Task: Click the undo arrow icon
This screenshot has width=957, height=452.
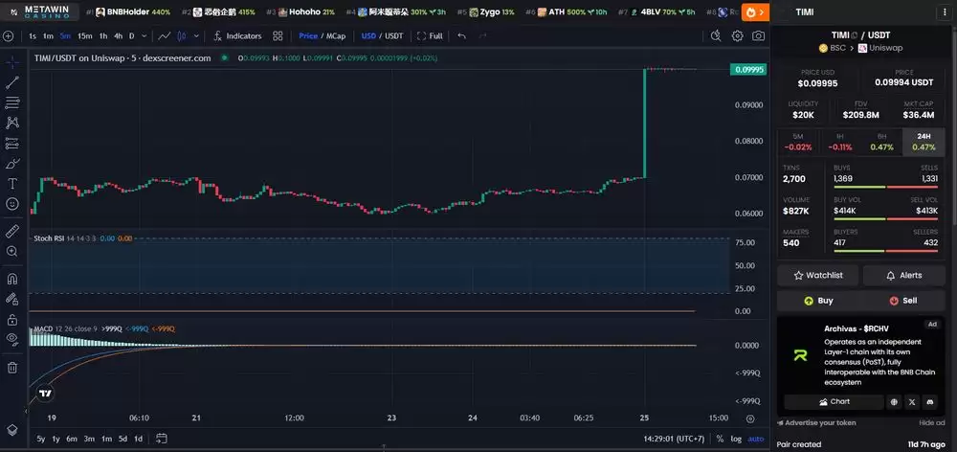Action: (x=461, y=36)
